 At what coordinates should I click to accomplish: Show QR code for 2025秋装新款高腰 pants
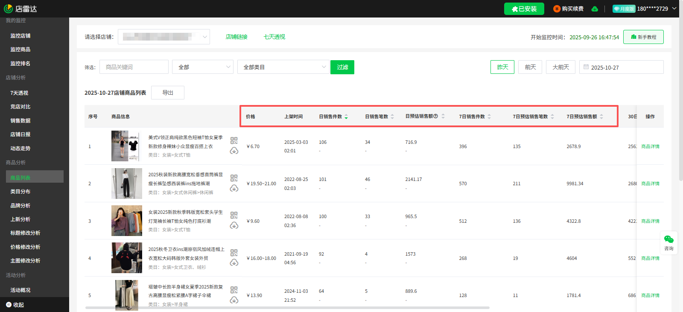pos(234,178)
